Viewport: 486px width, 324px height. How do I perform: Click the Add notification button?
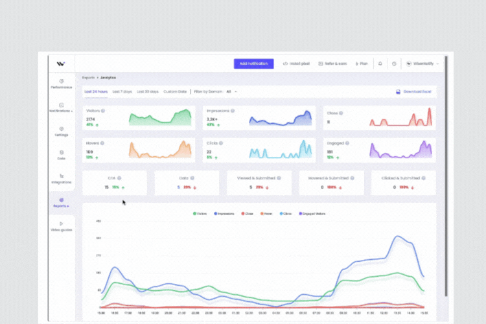tap(253, 64)
